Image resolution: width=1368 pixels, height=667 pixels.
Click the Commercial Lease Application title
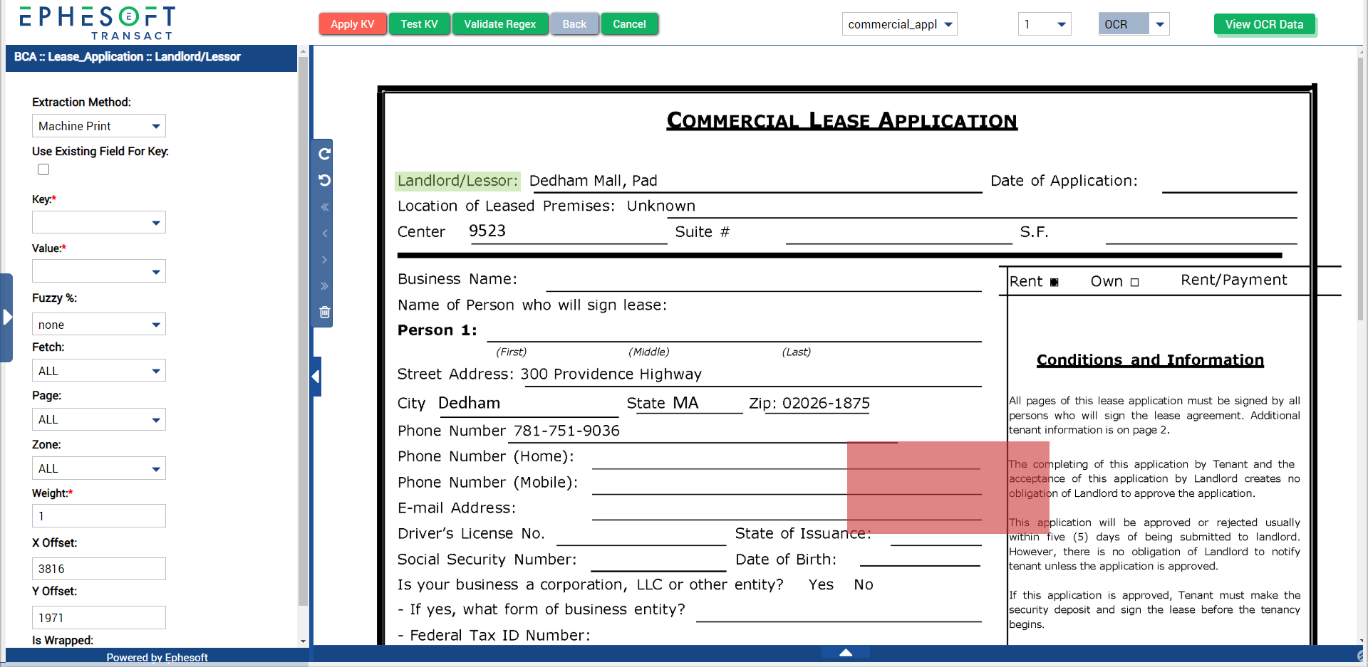tap(841, 120)
